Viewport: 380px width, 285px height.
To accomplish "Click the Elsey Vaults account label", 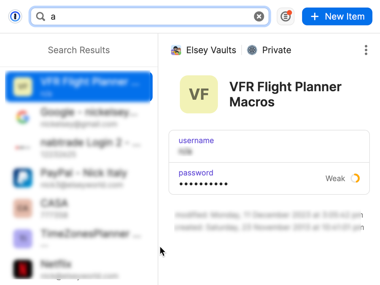I will coord(211,50).
